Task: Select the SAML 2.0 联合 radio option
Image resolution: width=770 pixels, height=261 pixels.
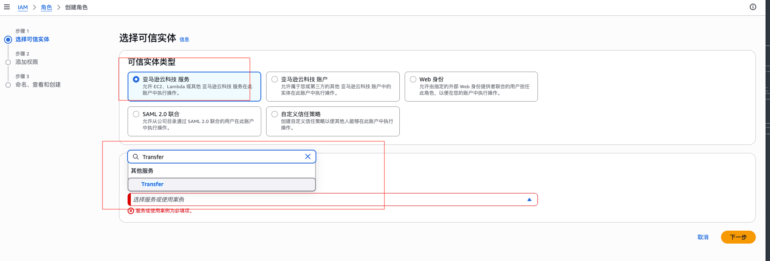Action: (136, 114)
